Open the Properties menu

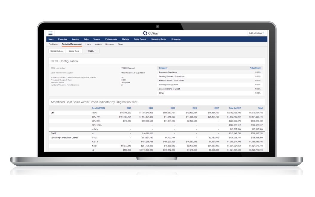(62, 39)
